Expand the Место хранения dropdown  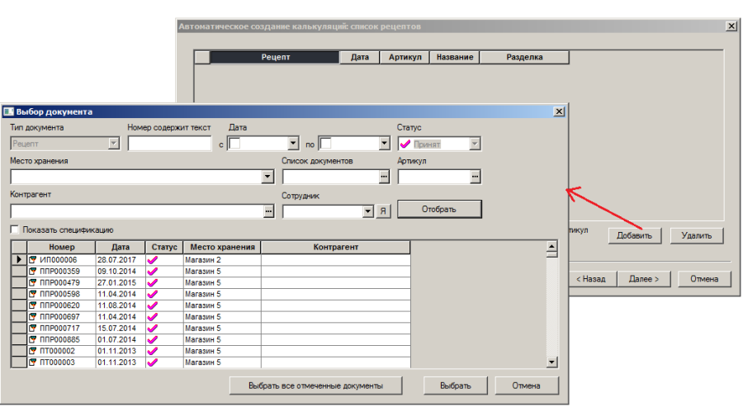click(267, 177)
